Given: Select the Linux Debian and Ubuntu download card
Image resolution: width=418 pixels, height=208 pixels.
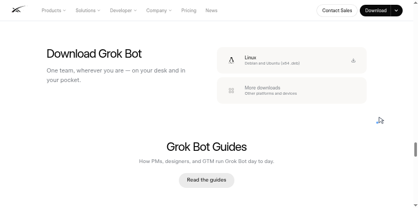Looking at the screenshot, I should point(292,60).
